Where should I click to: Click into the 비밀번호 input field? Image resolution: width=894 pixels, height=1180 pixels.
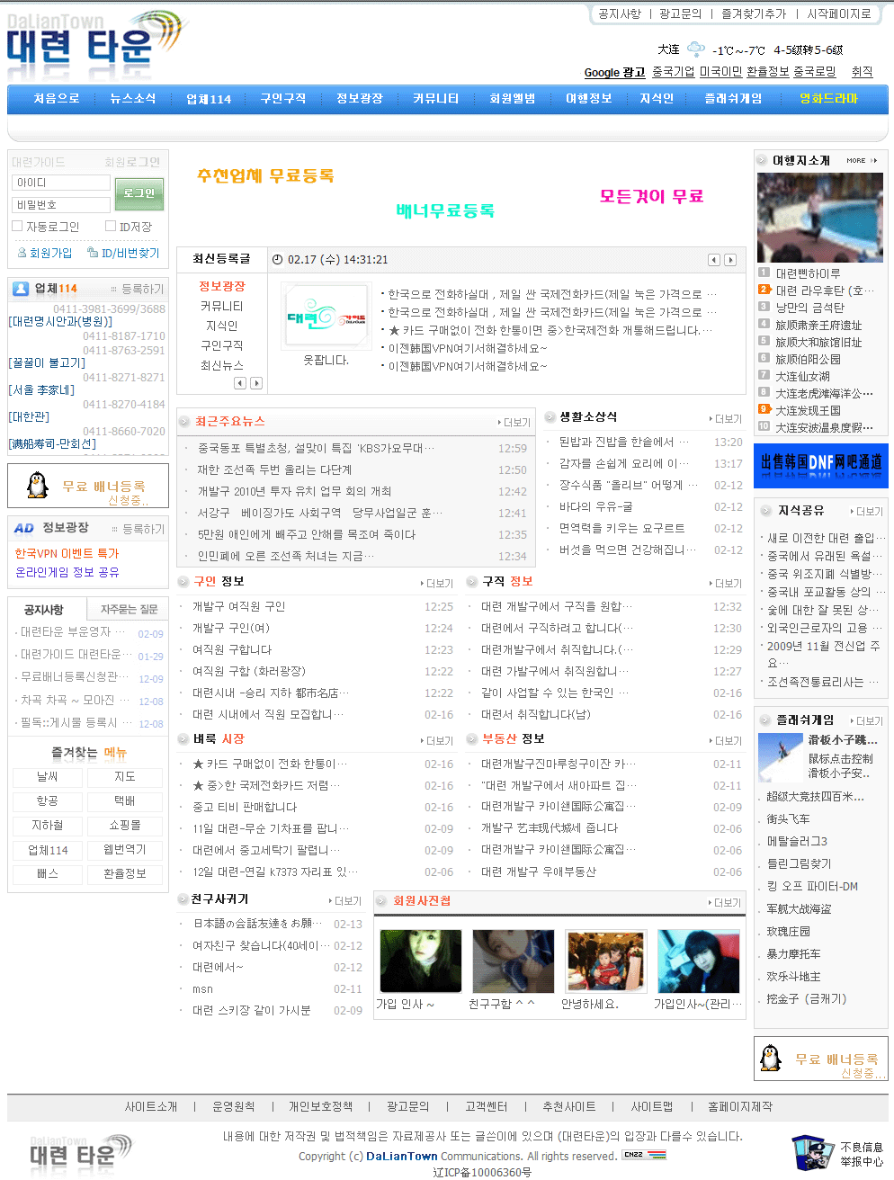61,204
